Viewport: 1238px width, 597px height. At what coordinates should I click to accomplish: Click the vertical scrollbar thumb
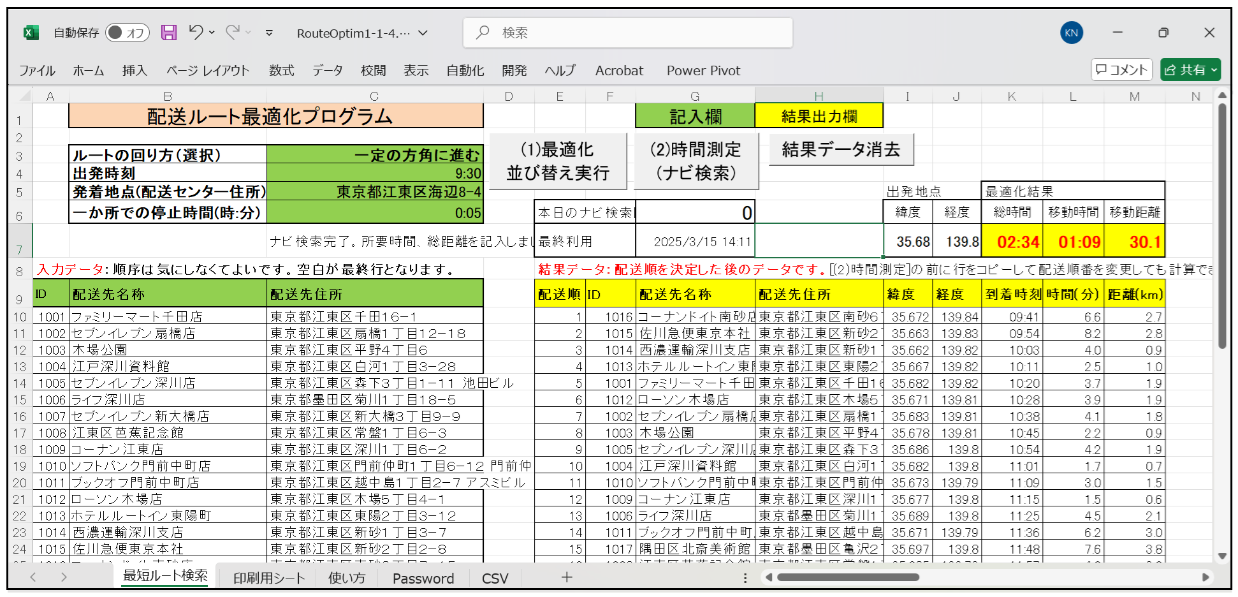1222,226
